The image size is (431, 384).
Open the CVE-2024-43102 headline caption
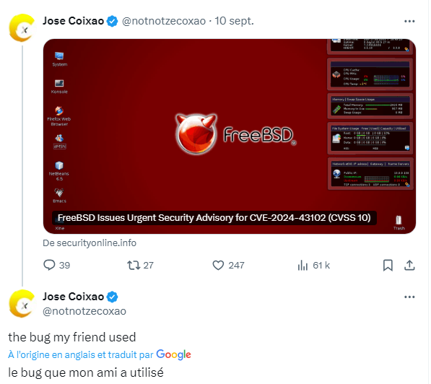[214, 218]
